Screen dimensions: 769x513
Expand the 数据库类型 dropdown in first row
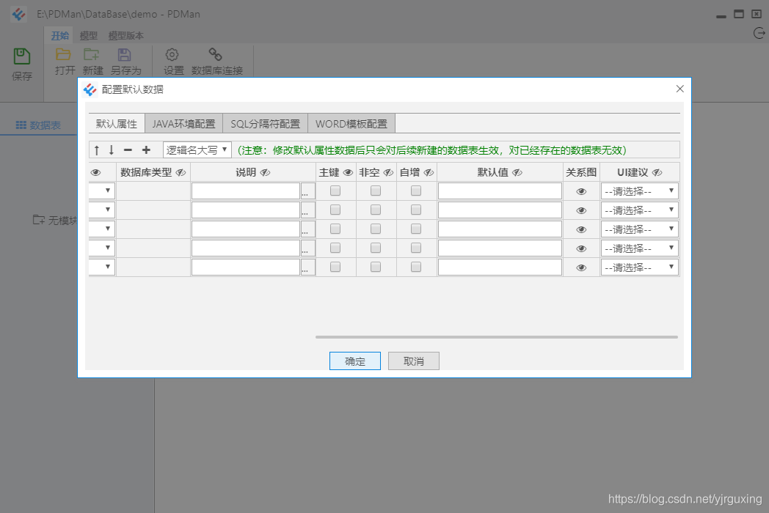(101, 190)
